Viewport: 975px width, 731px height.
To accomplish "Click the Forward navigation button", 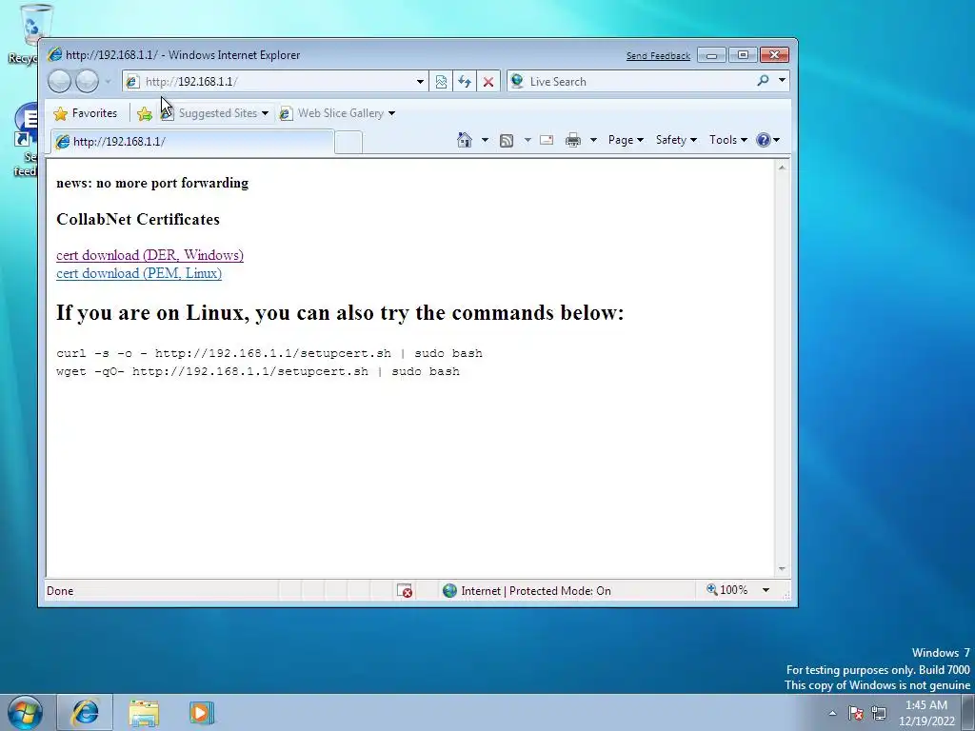I will [87, 82].
